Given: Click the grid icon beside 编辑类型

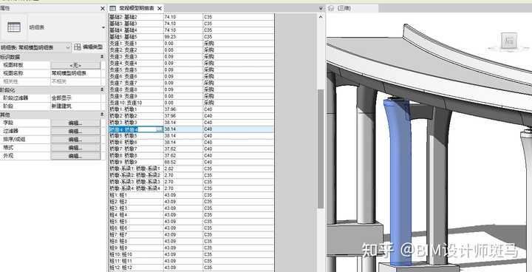Looking at the screenshot, I should (78, 47).
